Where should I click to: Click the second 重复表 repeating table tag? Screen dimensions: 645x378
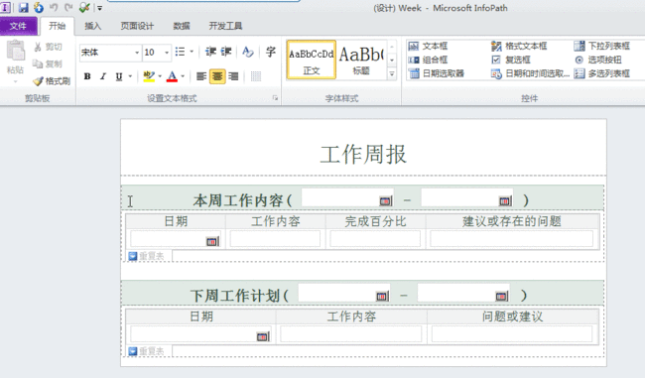tap(146, 351)
